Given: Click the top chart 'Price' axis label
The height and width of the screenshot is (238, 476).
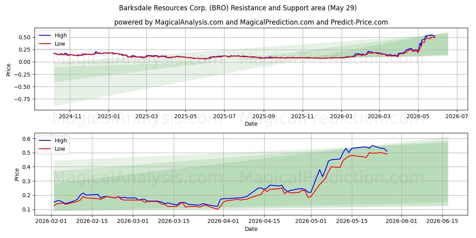Looking at the screenshot, I should tap(9, 69).
